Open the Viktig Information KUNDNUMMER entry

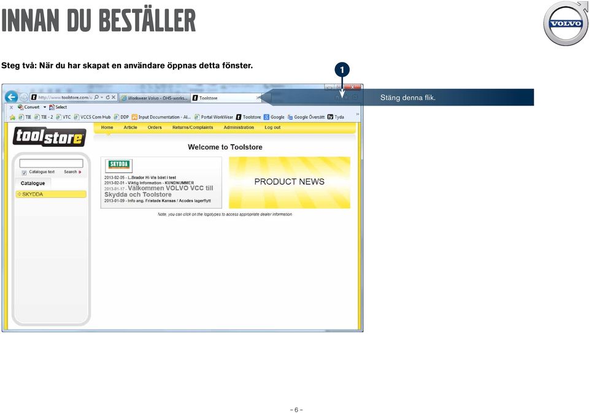pyautogui.click(x=149, y=183)
